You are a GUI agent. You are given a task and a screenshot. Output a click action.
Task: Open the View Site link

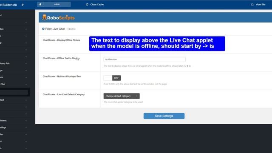coord(261,5)
